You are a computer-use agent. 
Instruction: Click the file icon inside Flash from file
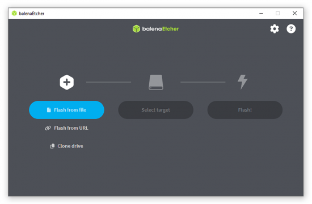(x=49, y=110)
